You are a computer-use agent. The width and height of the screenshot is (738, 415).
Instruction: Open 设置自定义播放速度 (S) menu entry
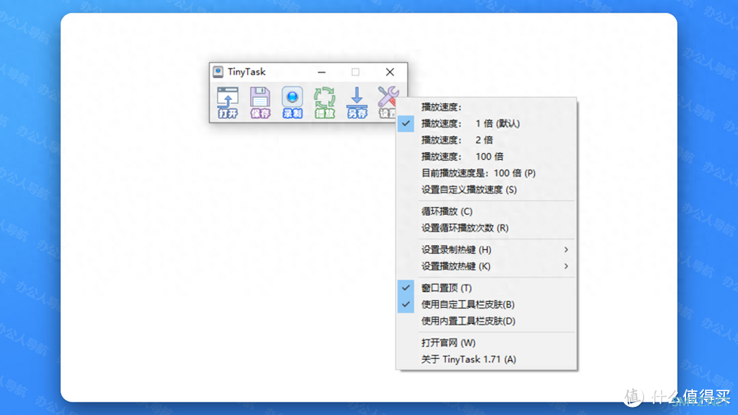pyautogui.click(x=487, y=189)
